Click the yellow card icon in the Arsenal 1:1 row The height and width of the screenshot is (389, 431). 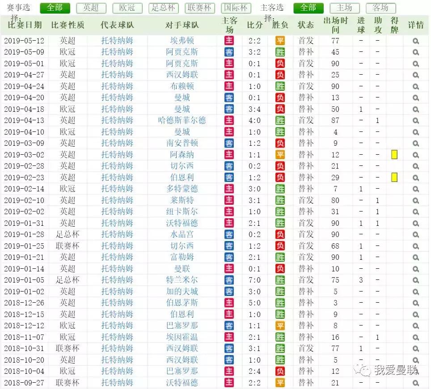(394, 155)
